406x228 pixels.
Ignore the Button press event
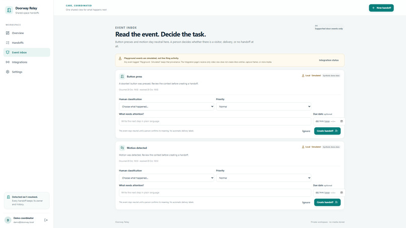(x=306, y=131)
